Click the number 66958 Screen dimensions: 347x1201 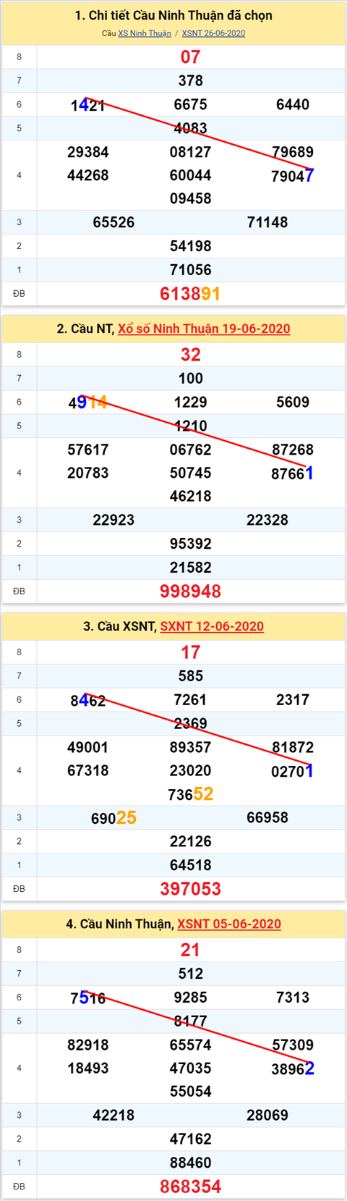pos(267,817)
